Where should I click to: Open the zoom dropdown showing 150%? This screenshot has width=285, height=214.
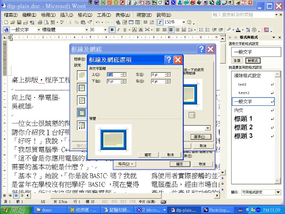184,22
